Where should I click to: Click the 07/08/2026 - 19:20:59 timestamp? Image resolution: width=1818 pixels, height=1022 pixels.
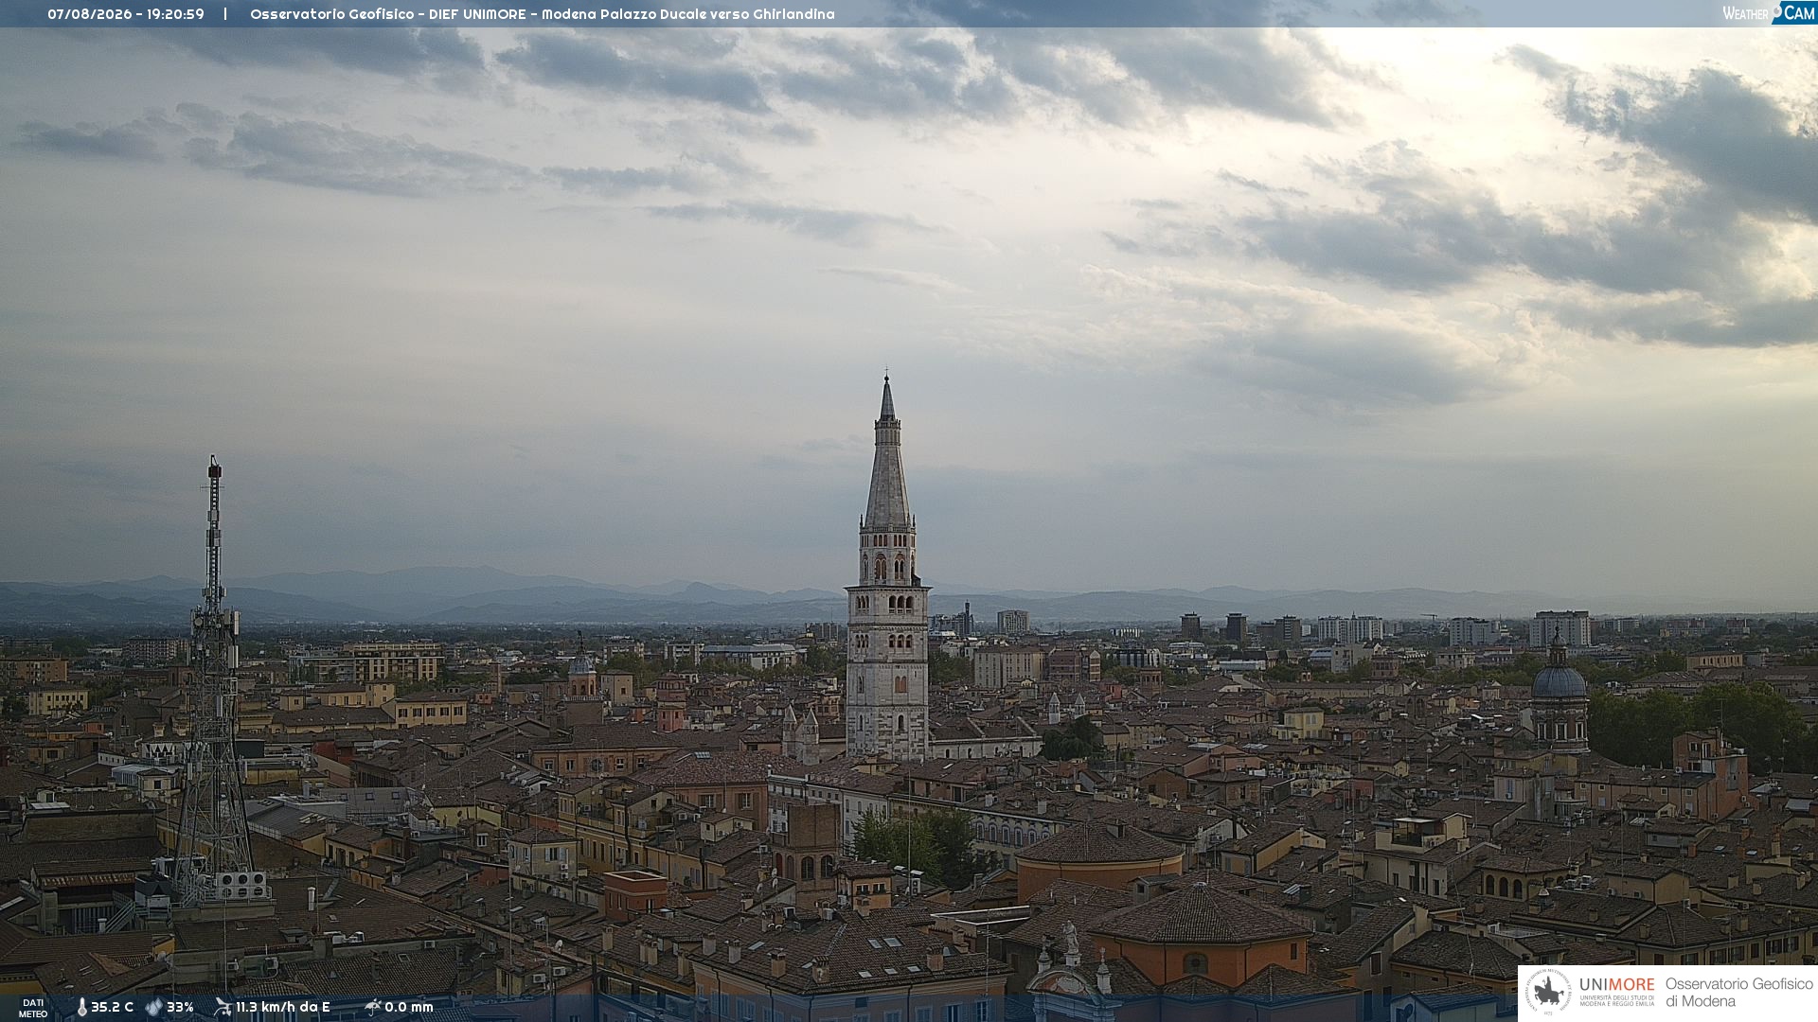coord(126,14)
